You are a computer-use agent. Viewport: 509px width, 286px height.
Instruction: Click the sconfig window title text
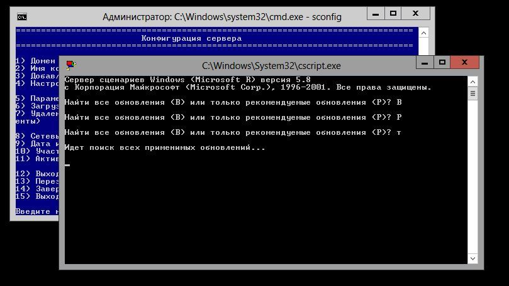pyautogui.click(x=222, y=17)
